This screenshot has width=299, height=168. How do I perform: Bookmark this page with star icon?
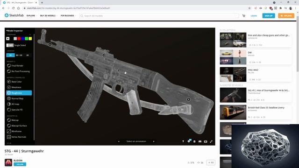(x=249, y=8)
